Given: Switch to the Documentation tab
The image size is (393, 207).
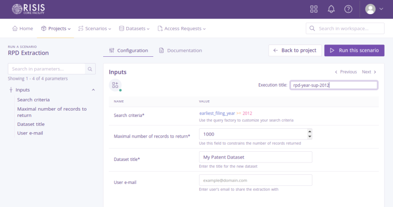Looking at the screenshot, I should [180, 50].
